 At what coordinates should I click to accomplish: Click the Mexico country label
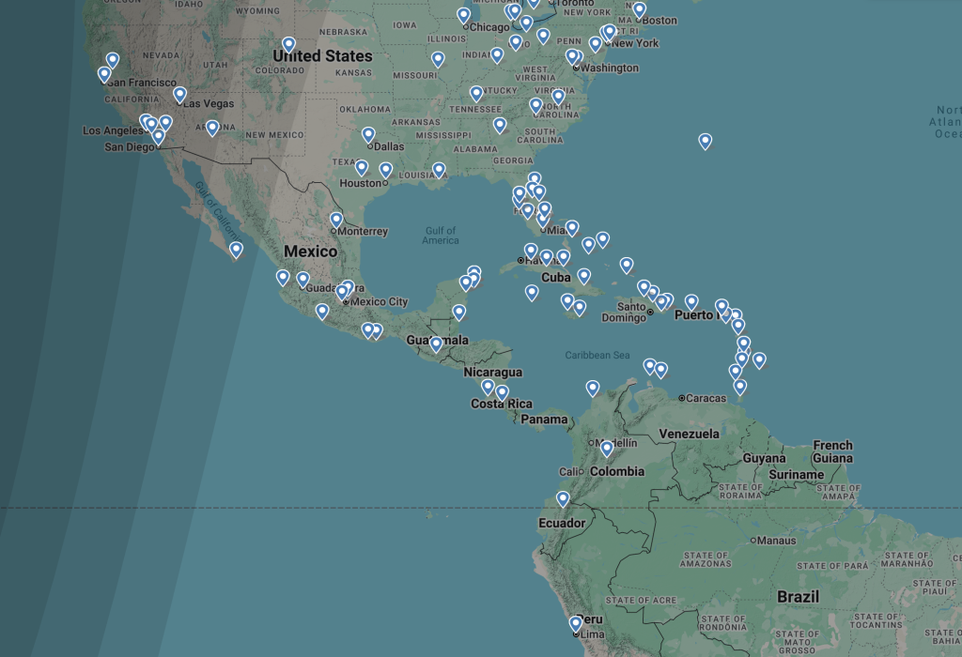310,252
